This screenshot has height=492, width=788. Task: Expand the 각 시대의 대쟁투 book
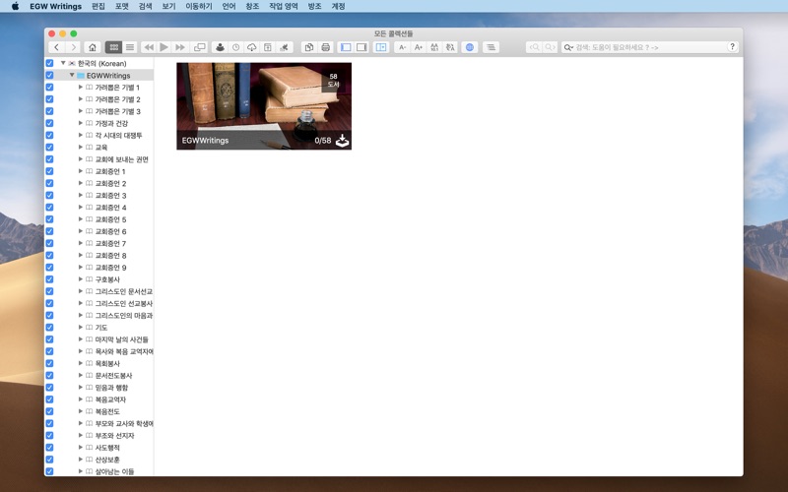point(81,135)
